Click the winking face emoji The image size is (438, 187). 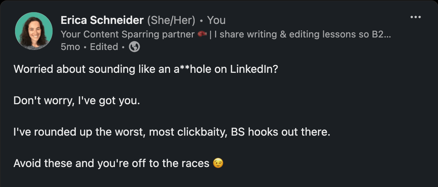coord(218,163)
